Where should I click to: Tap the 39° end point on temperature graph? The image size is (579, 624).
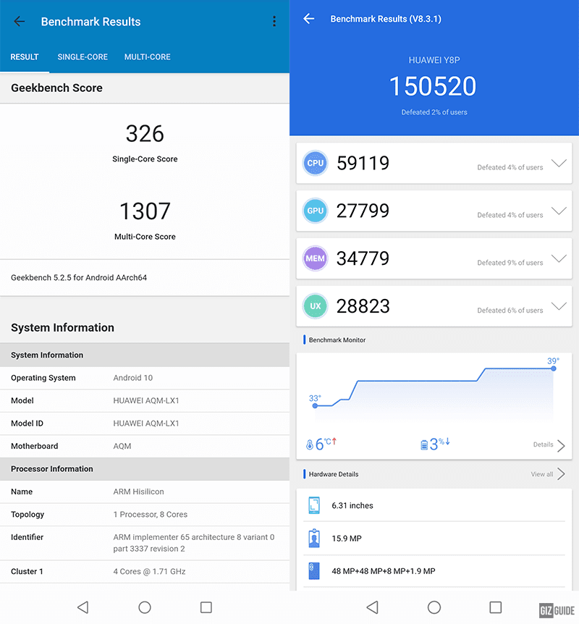554,368
